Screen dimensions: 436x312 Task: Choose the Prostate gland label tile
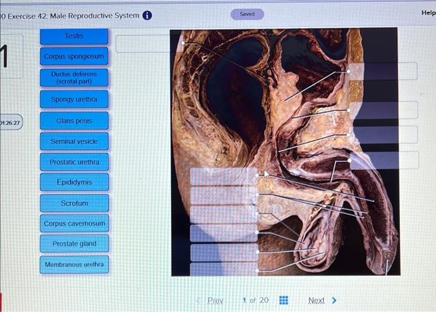[75, 243]
